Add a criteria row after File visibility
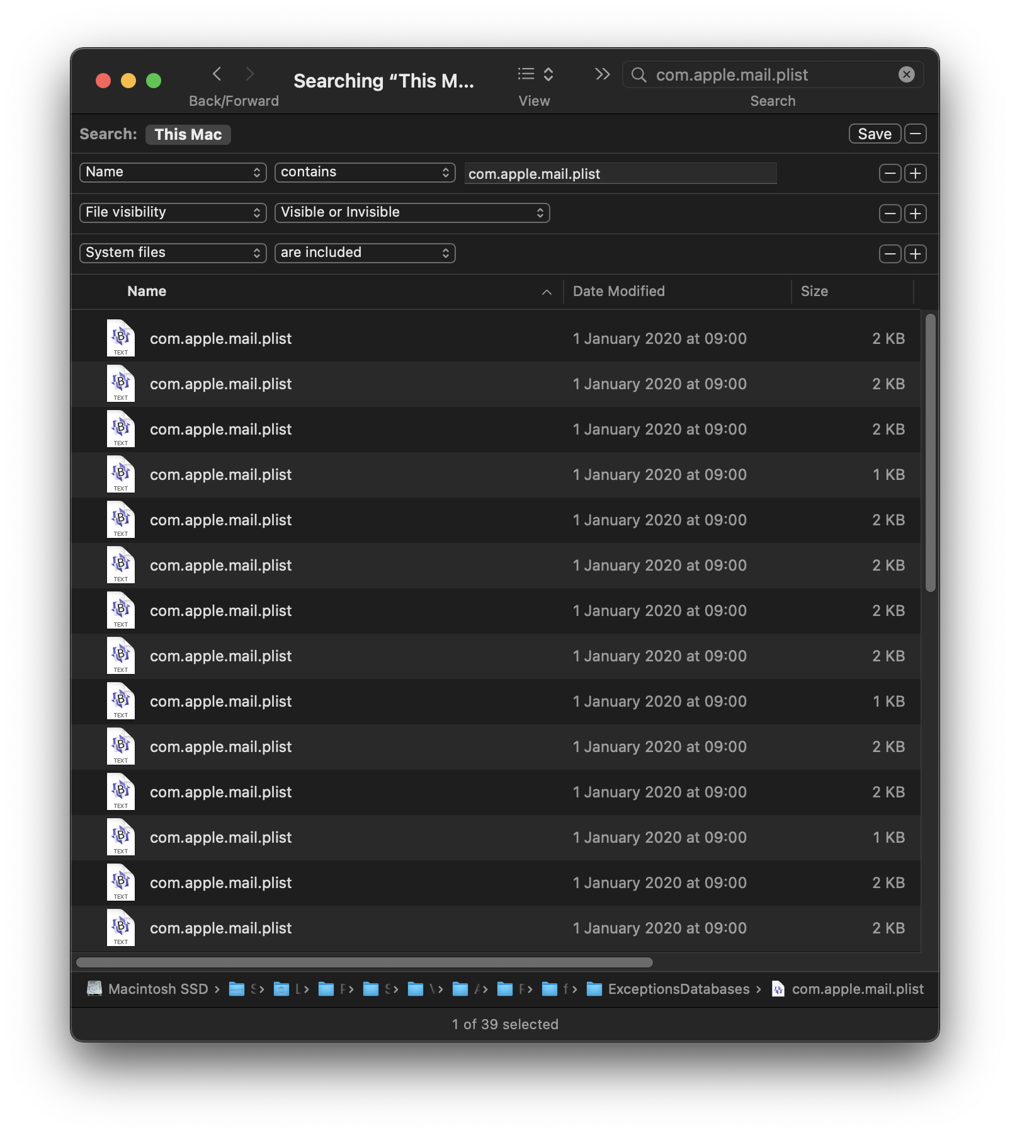Viewport: 1010px width, 1135px height. pyautogui.click(x=916, y=214)
